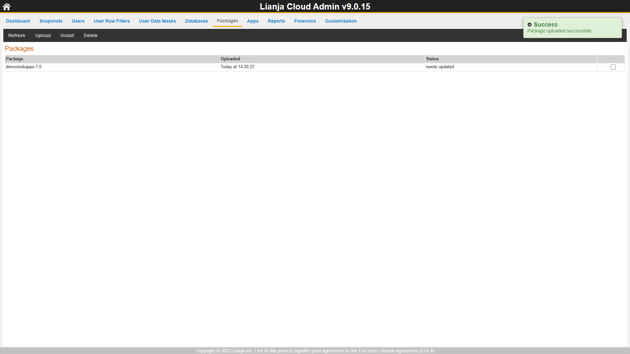Viewport: 630px width, 354px height.
Task: Click the 'Package uploaded successfully' notification message
Action: pyautogui.click(x=559, y=31)
